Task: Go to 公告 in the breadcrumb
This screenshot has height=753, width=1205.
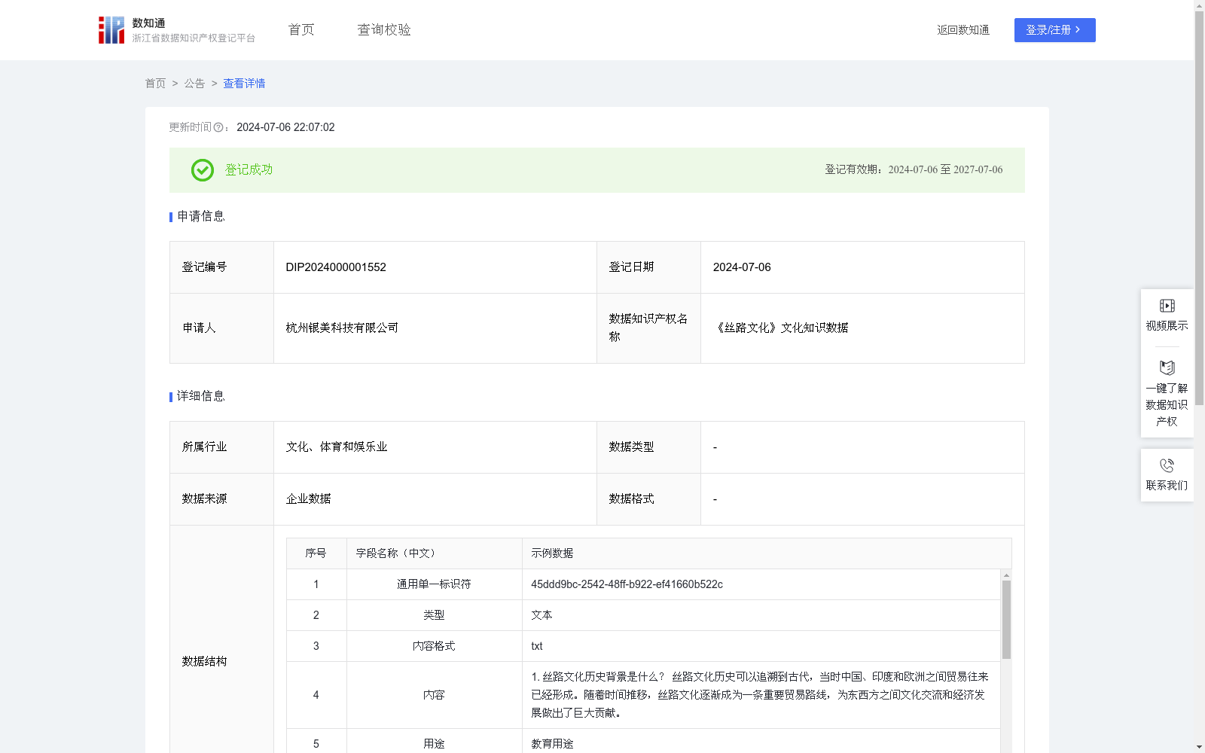Action: coord(194,84)
